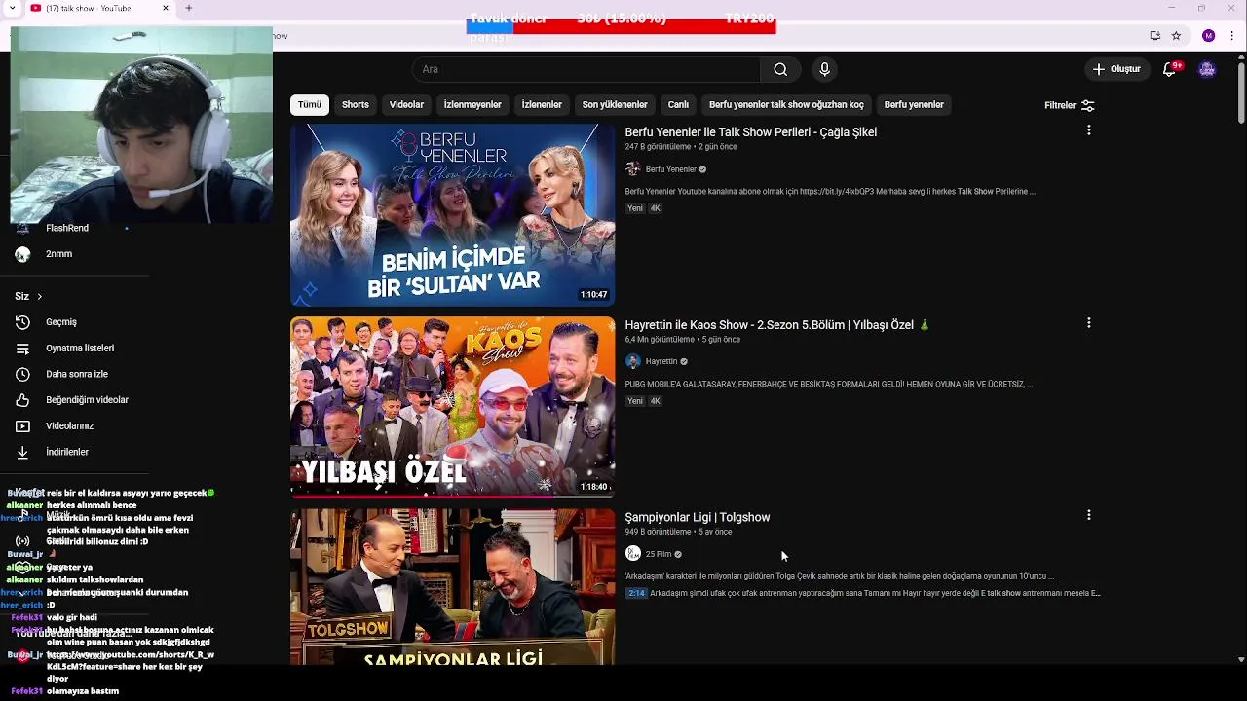The image size is (1247, 701).
Task: Click Berfu Yenenler channel name
Action: click(x=671, y=169)
